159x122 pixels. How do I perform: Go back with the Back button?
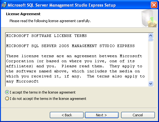tap(67, 115)
